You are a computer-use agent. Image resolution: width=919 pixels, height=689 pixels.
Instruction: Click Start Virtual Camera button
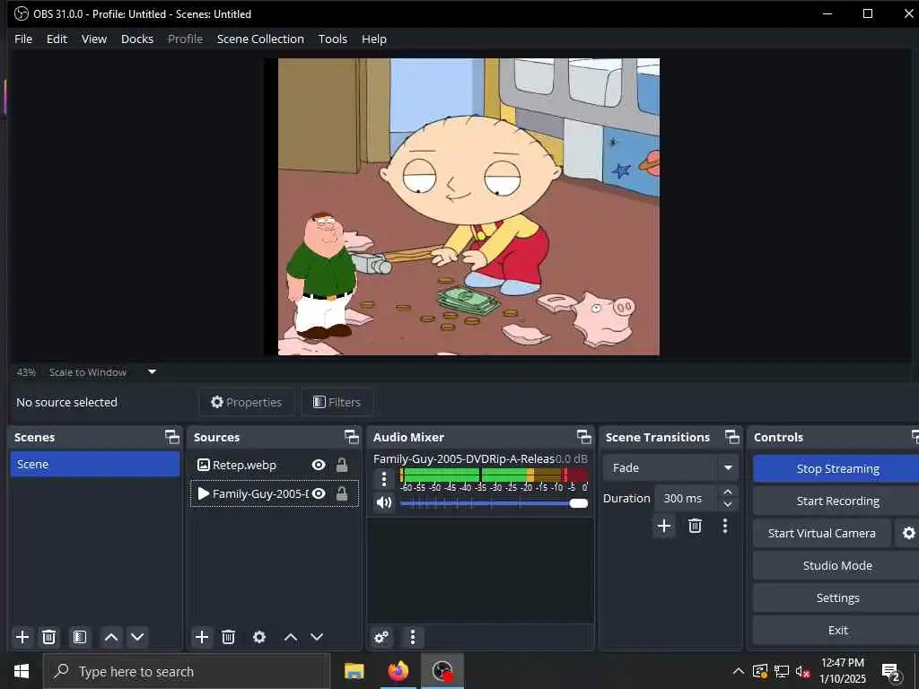822,533
